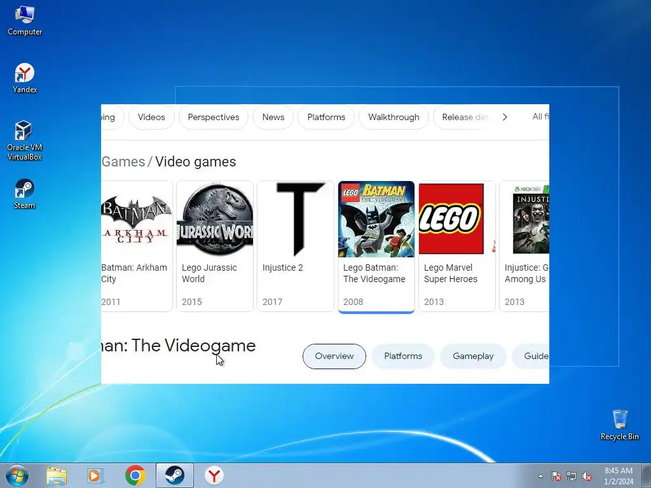651x488 pixels.
Task: Open the Batman: Arkham City card
Action: click(x=137, y=246)
